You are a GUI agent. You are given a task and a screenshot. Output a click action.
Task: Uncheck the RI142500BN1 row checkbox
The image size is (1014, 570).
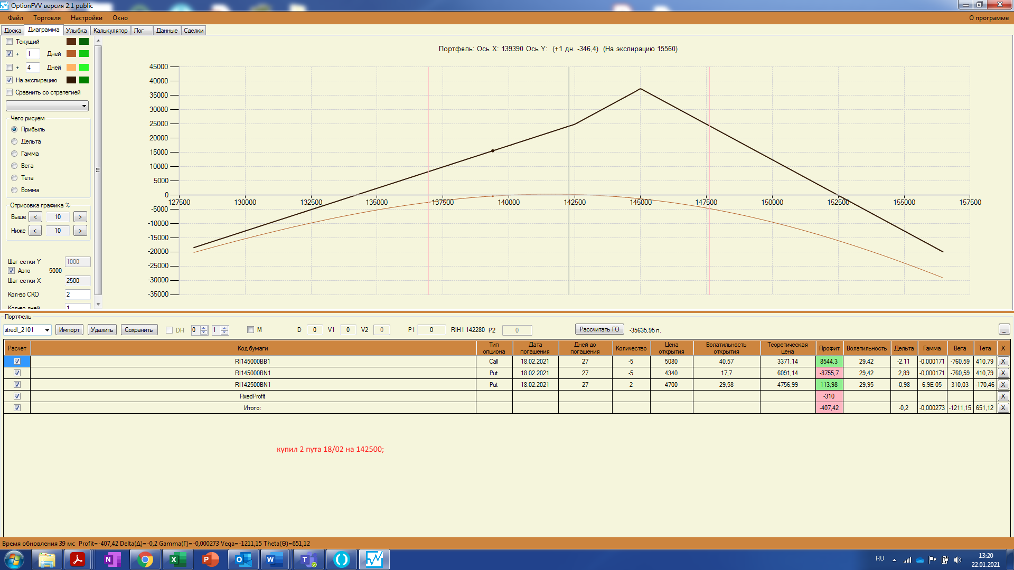click(x=17, y=385)
